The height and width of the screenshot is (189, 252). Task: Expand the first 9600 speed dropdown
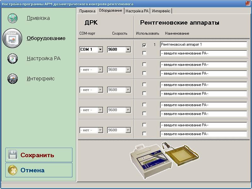tap(128, 49)
